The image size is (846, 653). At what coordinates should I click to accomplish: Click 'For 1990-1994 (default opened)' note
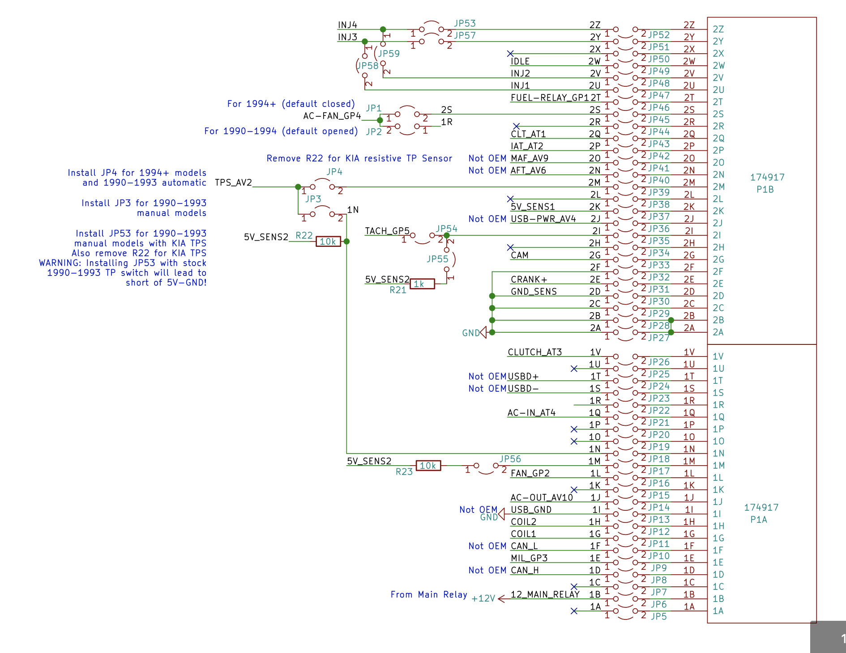pos(281,131)
